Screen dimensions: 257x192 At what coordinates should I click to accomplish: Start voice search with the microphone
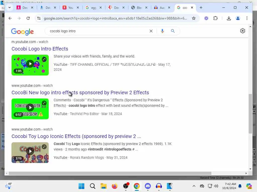(162, 31)
